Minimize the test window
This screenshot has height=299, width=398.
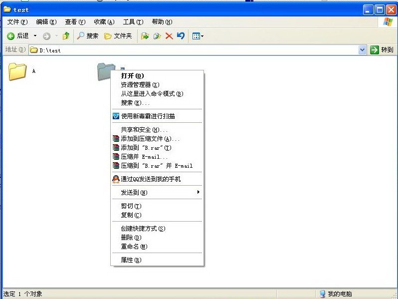point(368,10)
